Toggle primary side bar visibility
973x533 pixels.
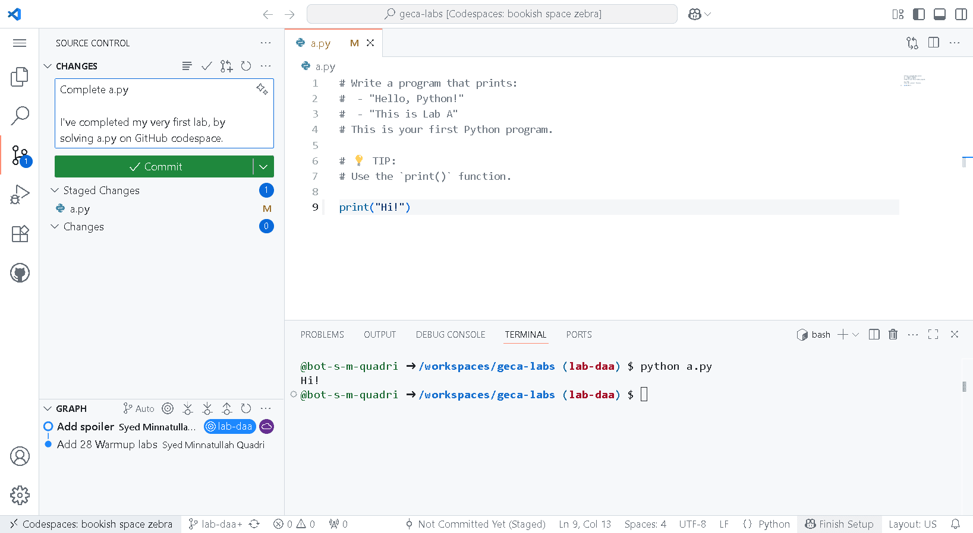[919, 14]
